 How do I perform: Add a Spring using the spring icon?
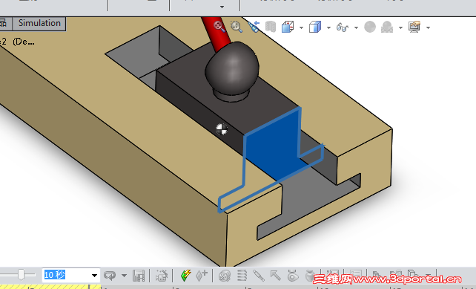[x=242, y=276]
